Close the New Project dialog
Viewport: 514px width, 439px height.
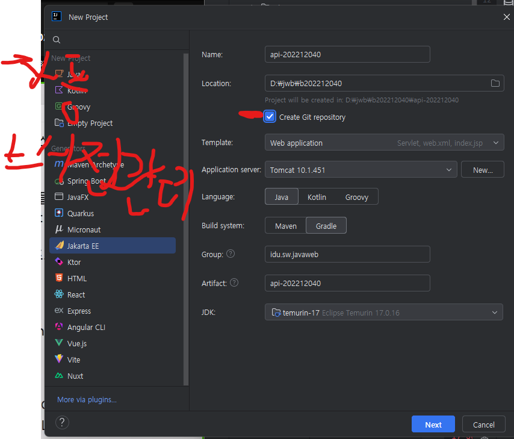506,17
